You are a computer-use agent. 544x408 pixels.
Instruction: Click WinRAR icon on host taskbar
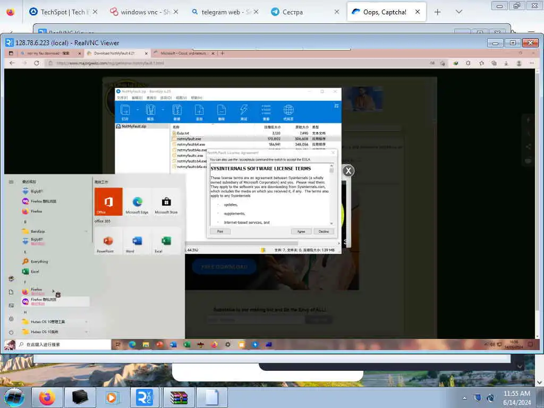[178, 397]
